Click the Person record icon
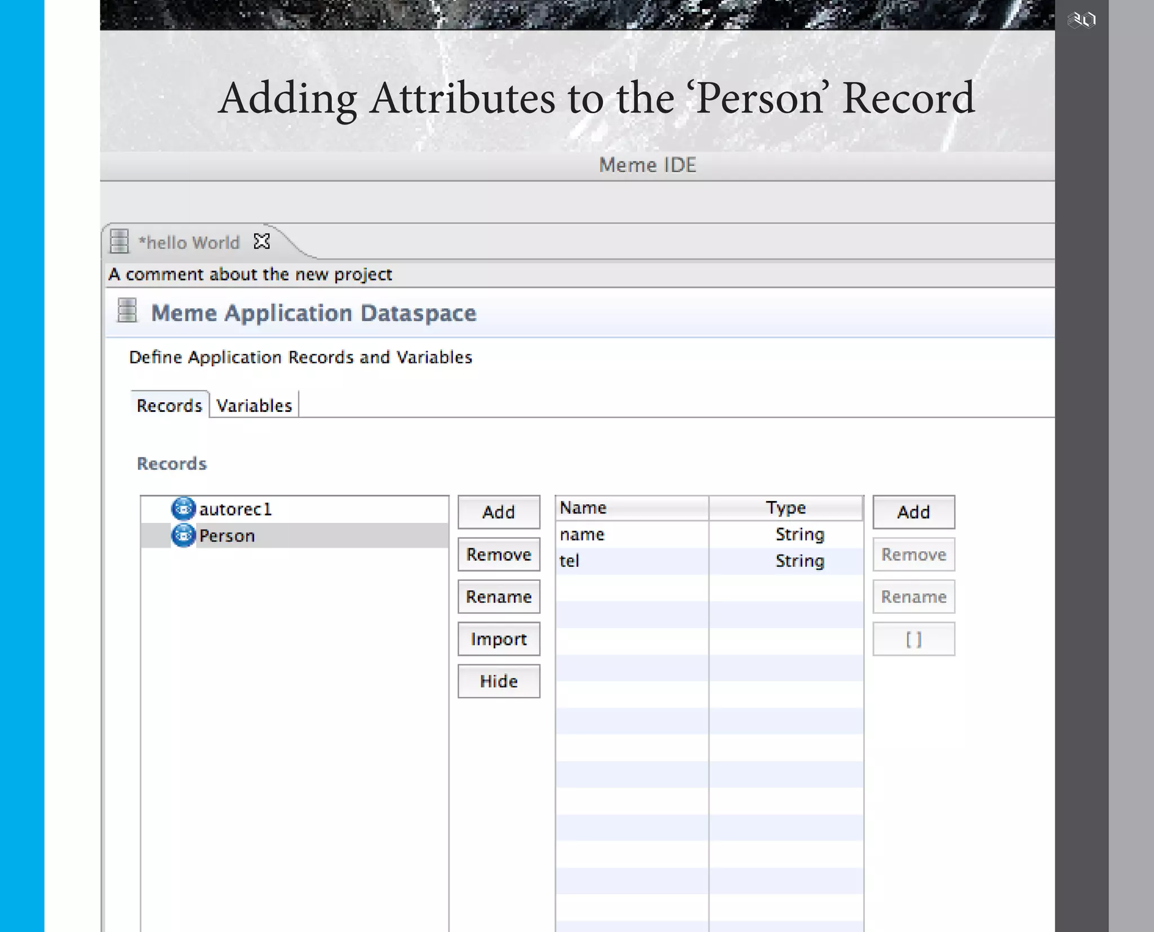This screenshot has height=932, width=1154. tap(183, 535)
